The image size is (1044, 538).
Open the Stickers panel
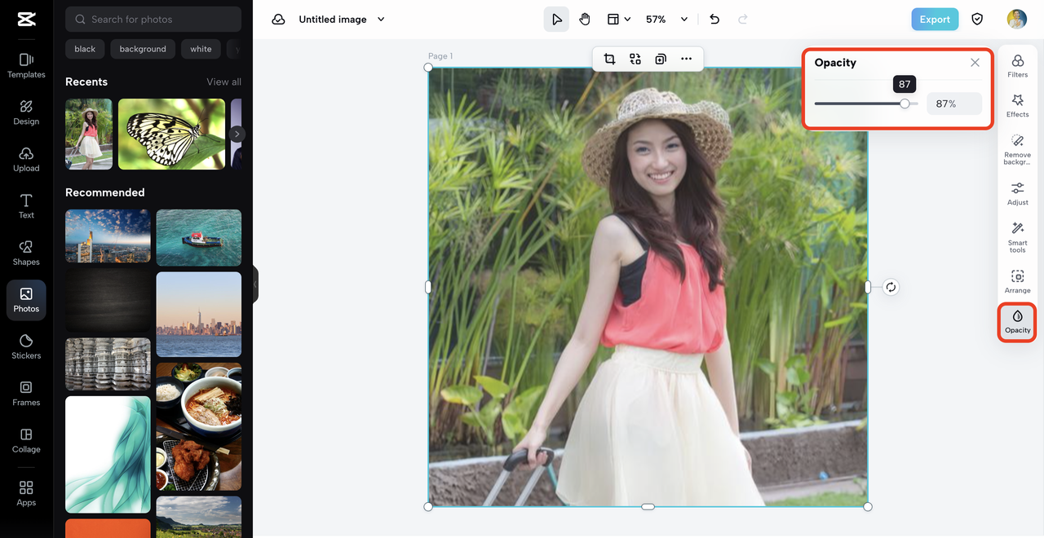[x=26, y=346]
